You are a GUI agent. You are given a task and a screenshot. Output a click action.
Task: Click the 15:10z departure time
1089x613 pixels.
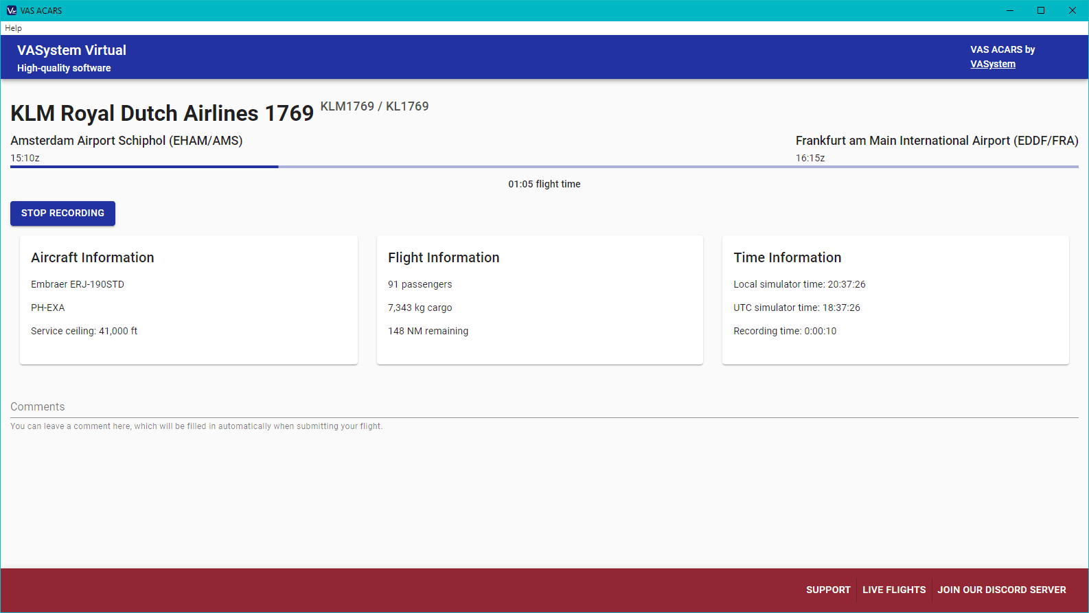point(25,158)
